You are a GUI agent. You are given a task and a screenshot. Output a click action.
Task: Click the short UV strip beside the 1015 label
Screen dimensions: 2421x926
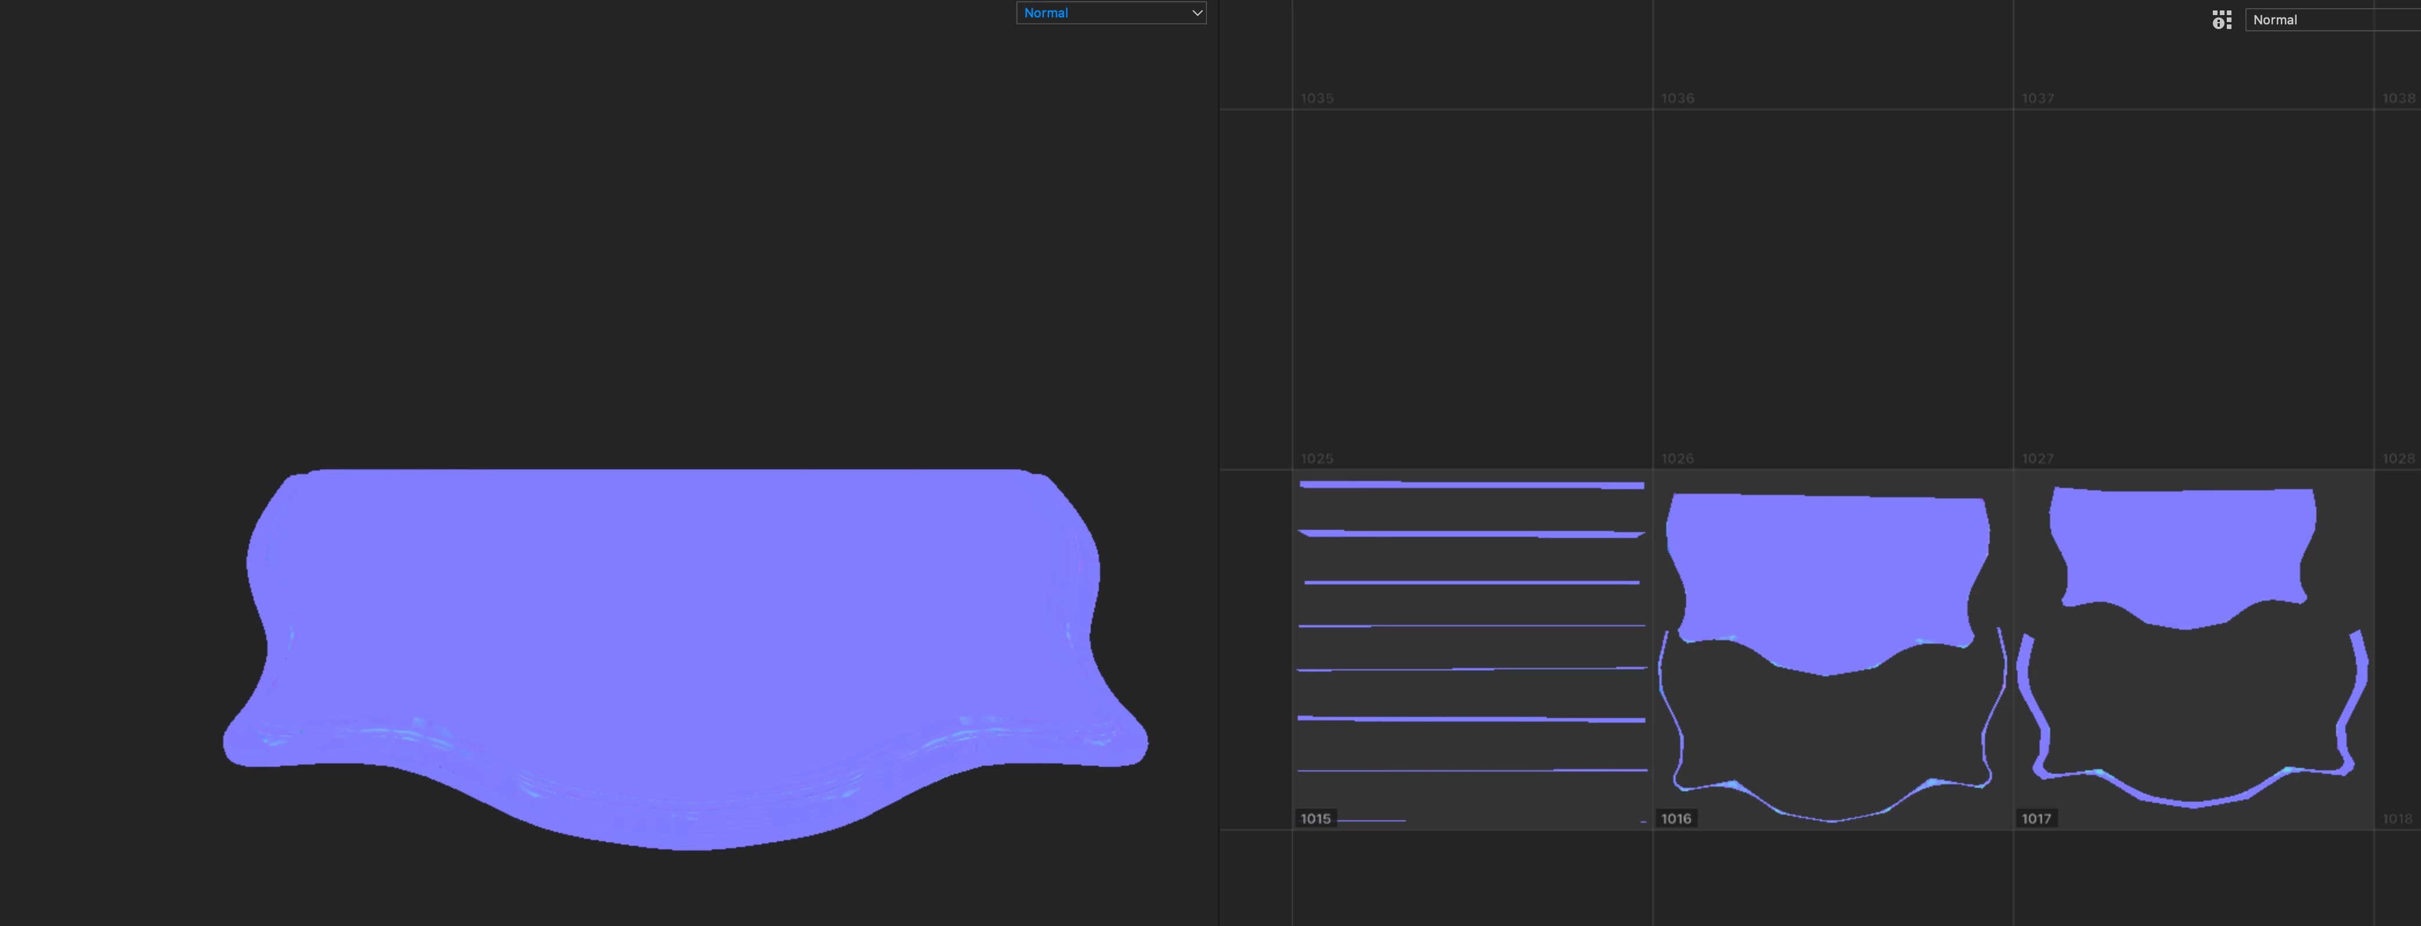(x=1371, y=820)
